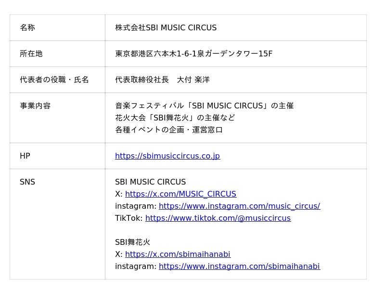Open the sbimaihanabi X profile link
This screenshot has width=385, height=294.
(x=178, y=254)
